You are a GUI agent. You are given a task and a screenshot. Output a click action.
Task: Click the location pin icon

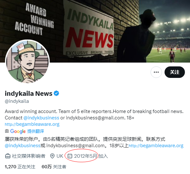pos(52,156)
